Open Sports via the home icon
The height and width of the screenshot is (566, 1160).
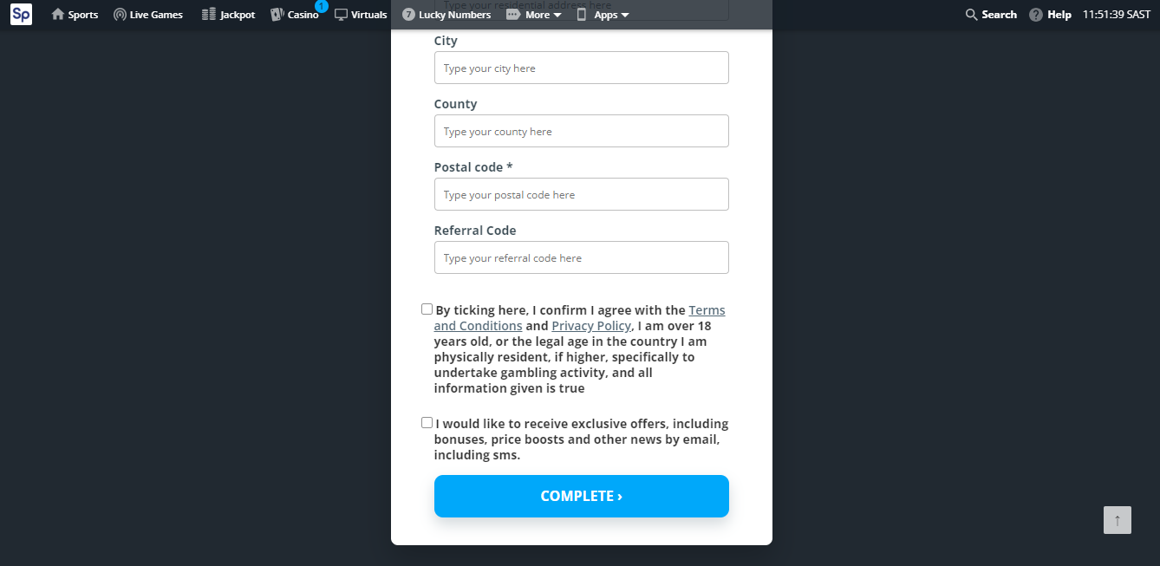(x=58, y=15)
